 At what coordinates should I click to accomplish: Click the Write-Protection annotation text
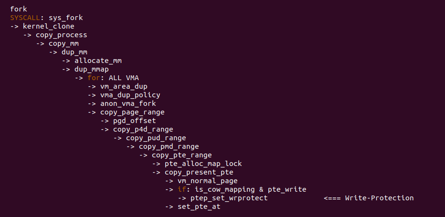(380, 198)
